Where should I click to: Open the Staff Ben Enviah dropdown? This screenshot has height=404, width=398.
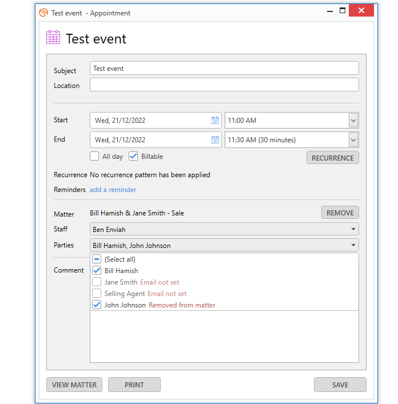pos(224,229)
